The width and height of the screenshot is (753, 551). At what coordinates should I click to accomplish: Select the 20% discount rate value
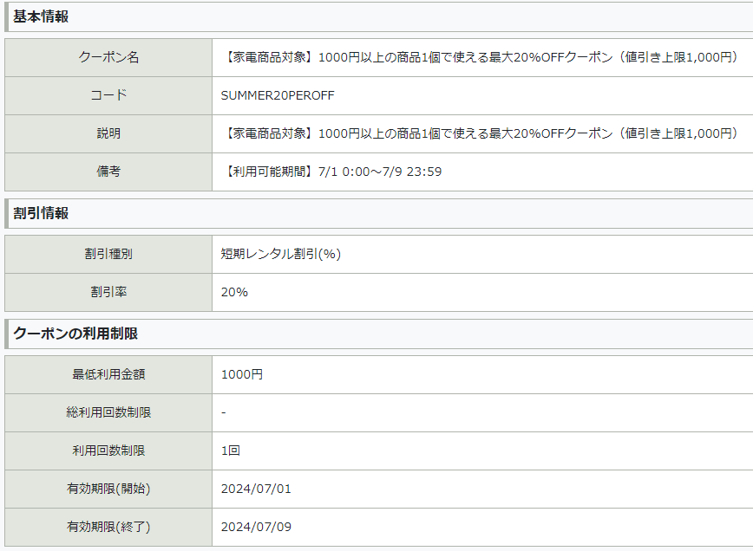point(234,292)
